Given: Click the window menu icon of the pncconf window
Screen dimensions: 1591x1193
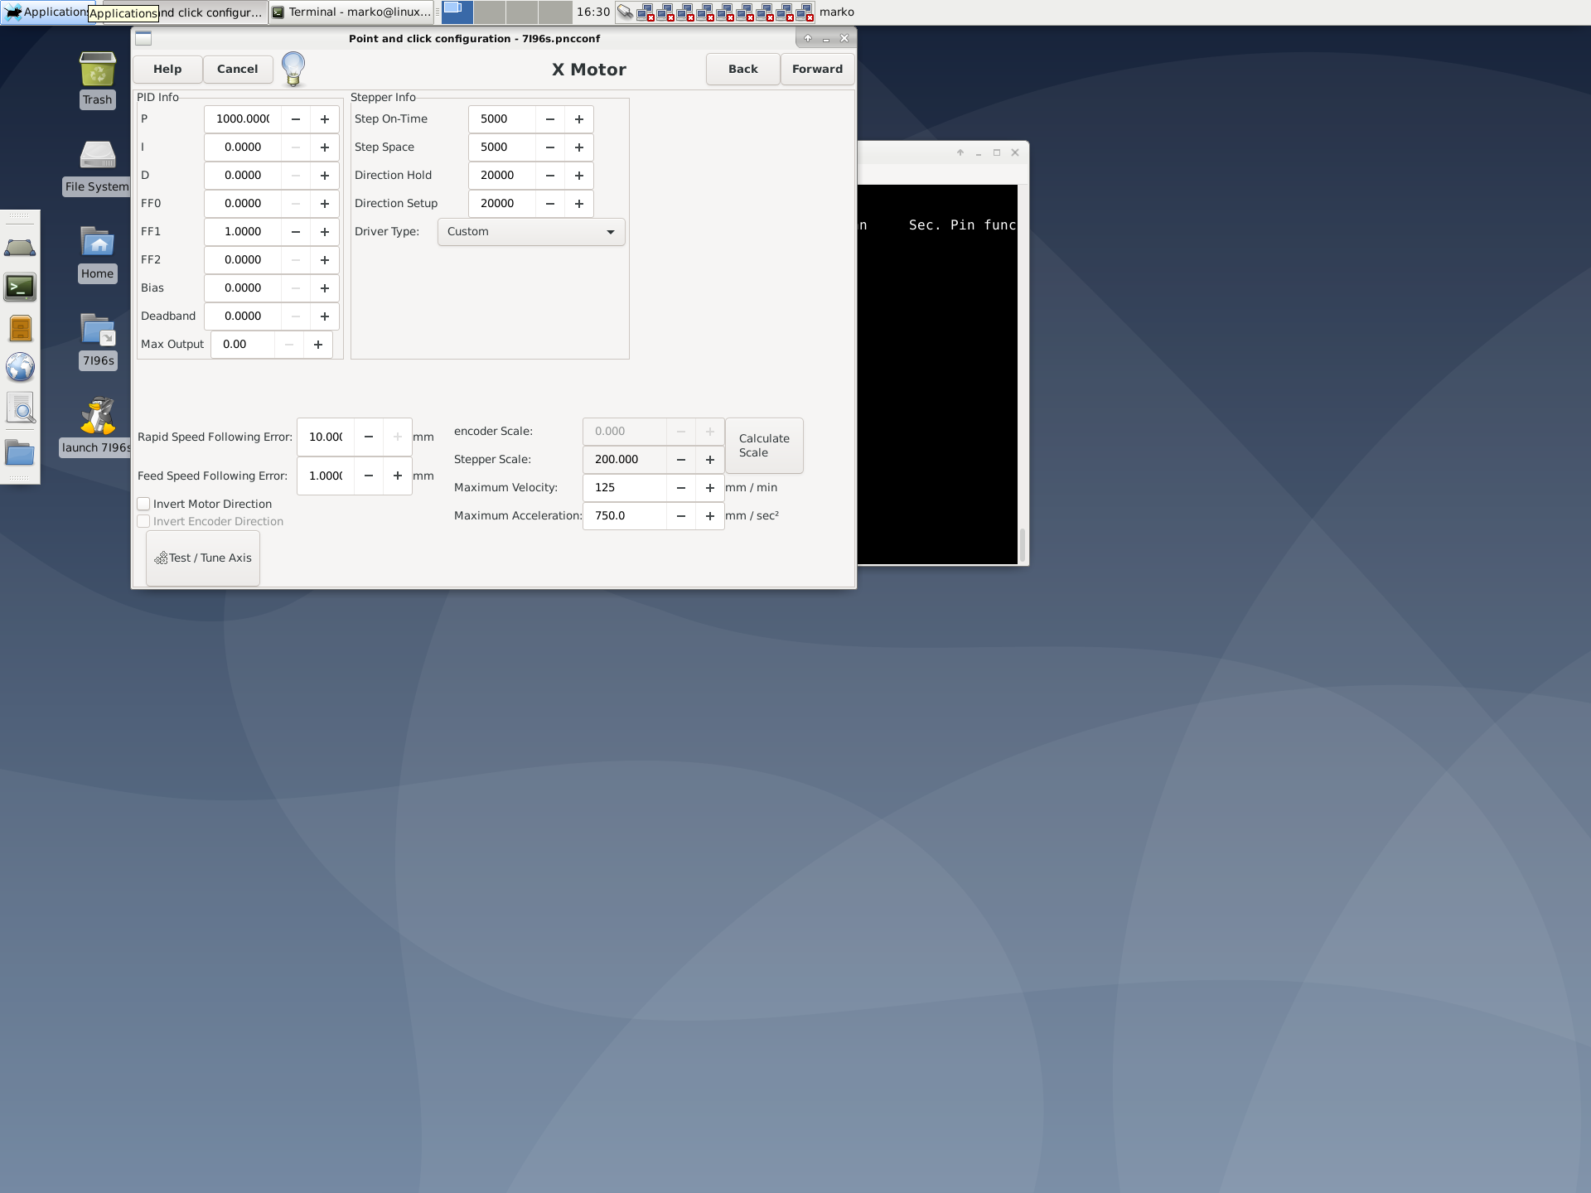Looking at the screenshot, I should pyautogui.click(x=143, y=38).
